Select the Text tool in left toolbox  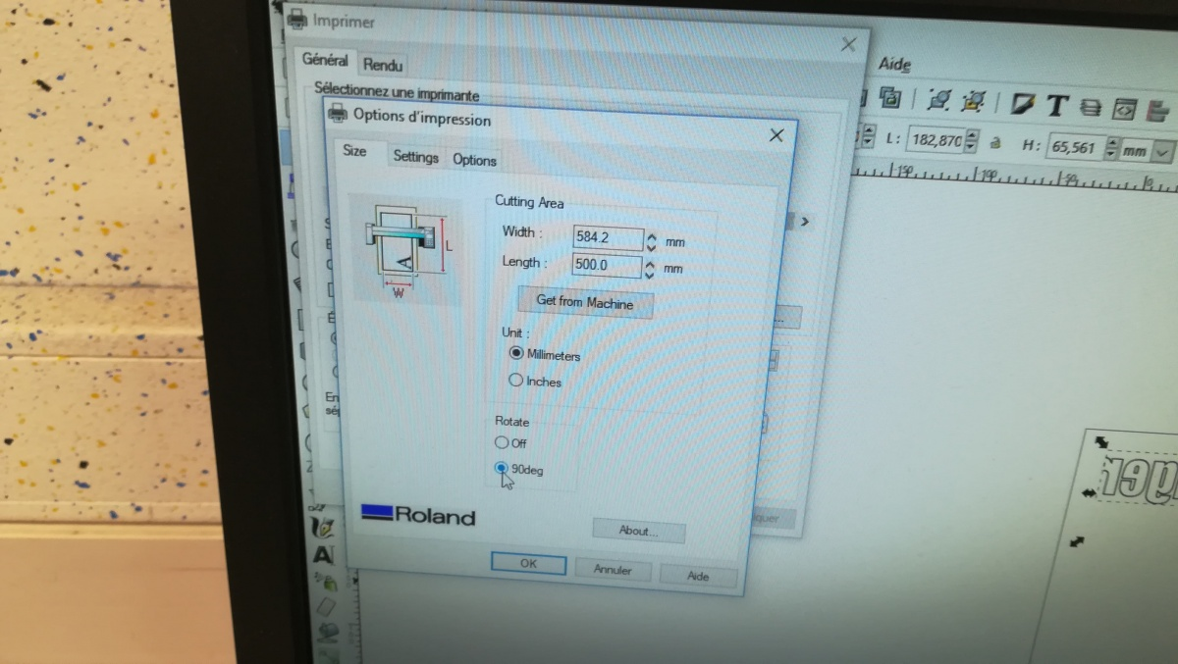[323, 555]
